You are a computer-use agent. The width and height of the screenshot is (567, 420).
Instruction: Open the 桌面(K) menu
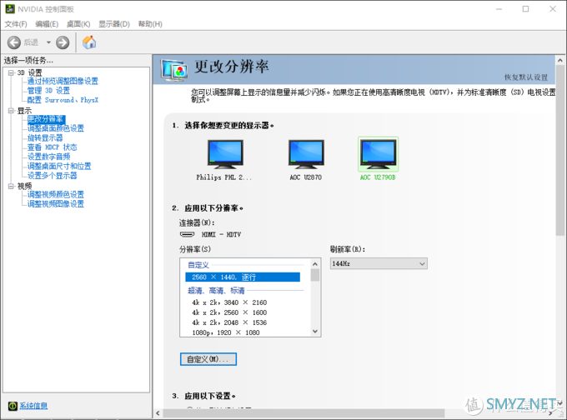point(78,24)
